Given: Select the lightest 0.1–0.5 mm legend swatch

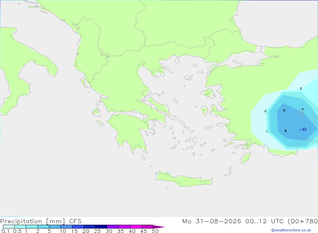Looking at the screenshot, I should (9, 227).
